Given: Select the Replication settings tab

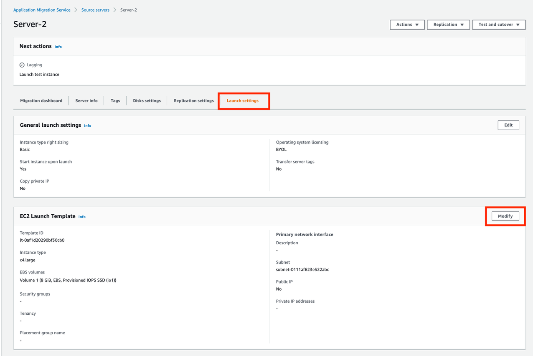Looking at the screenshot, I should [194, 100].
